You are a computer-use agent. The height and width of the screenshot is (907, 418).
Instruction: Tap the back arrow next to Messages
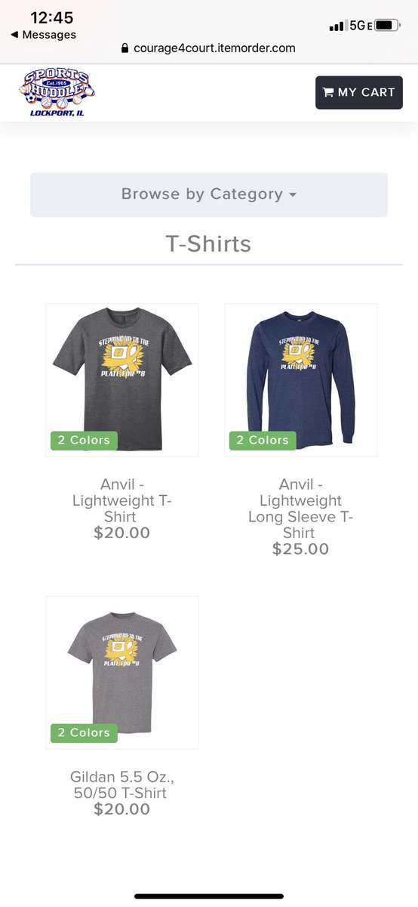point(14,35)
